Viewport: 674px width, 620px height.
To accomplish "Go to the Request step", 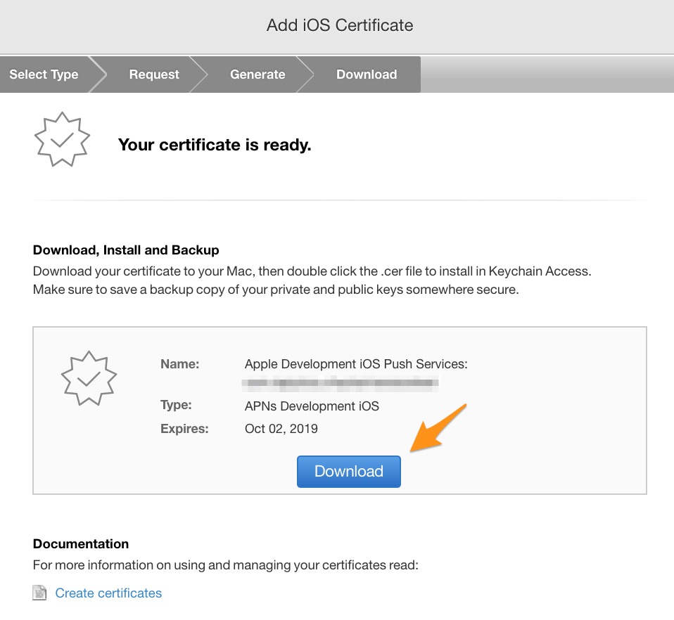I will [154, 75].
